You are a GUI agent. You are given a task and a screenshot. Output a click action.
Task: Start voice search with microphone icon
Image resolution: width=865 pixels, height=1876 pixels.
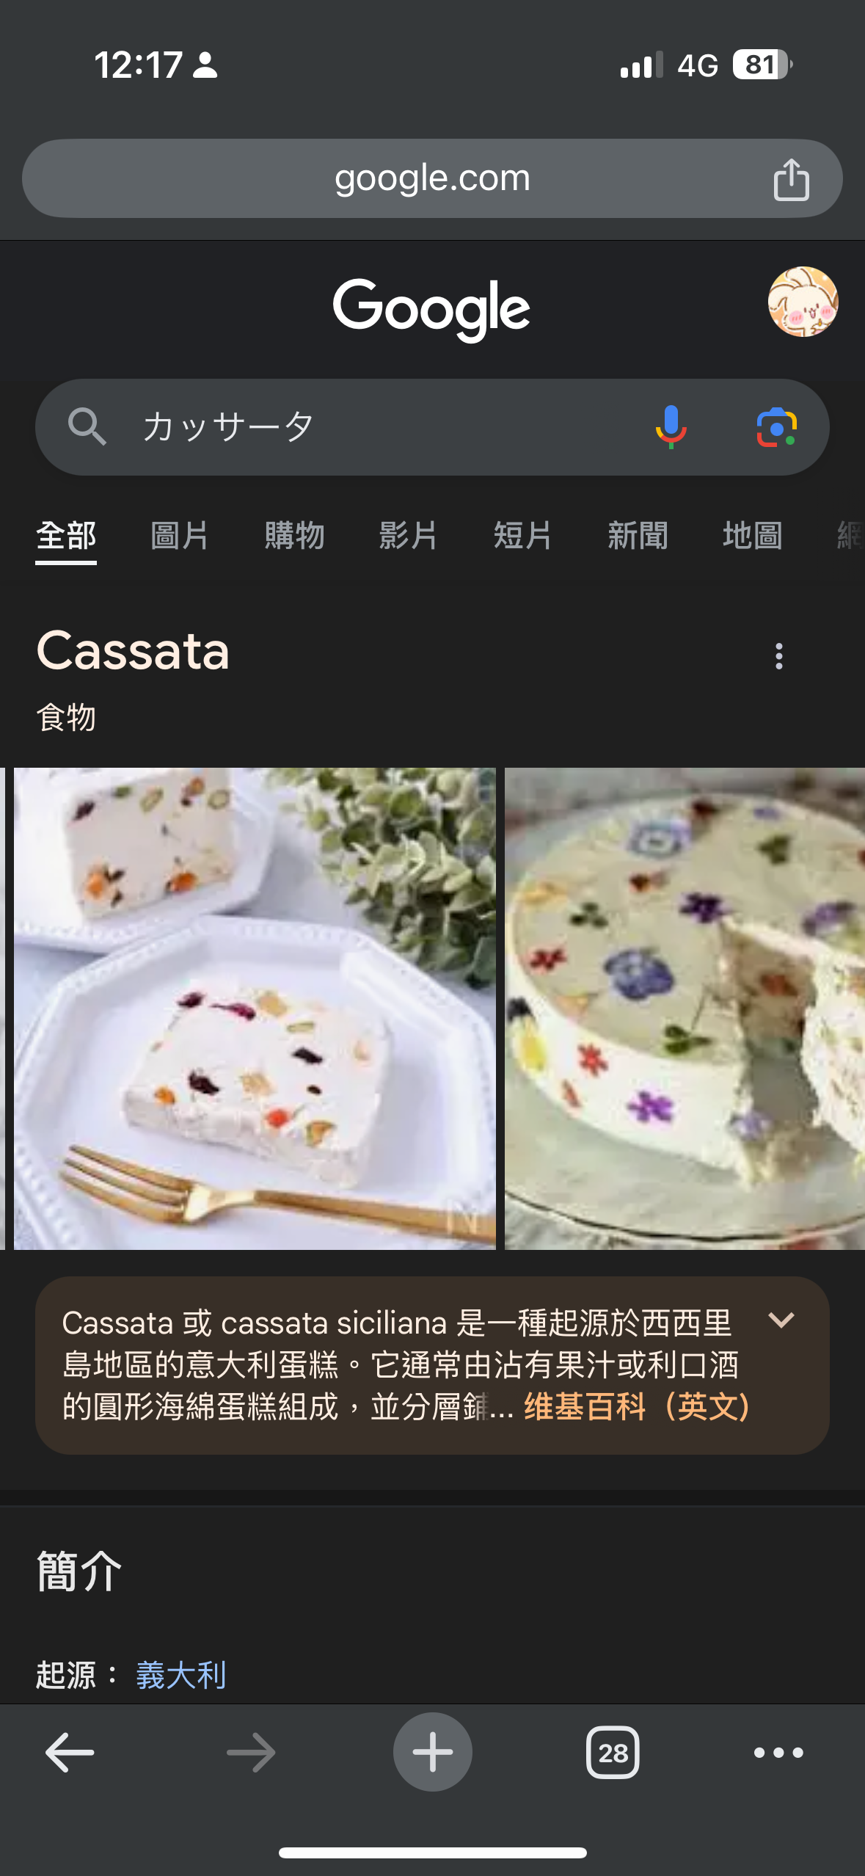click(671, 427)
